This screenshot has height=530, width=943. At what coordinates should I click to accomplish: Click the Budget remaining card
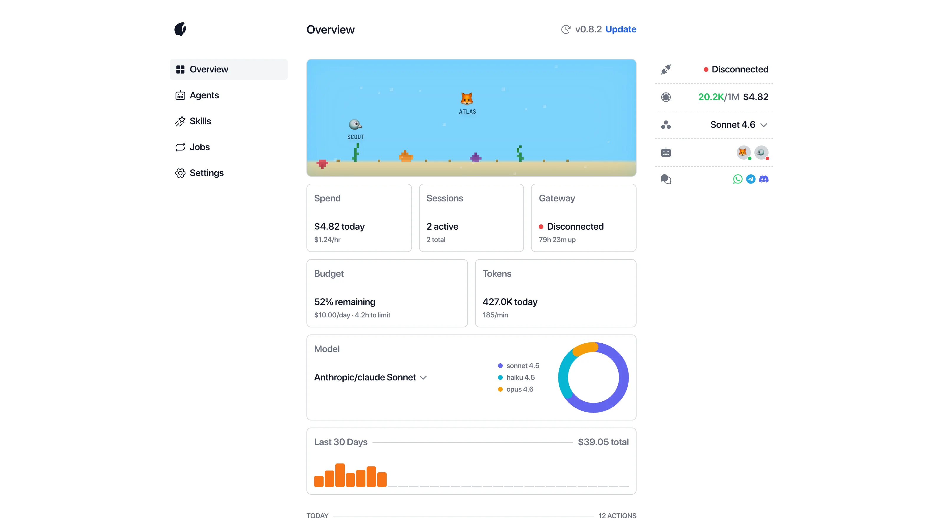(x=387, y=293)
